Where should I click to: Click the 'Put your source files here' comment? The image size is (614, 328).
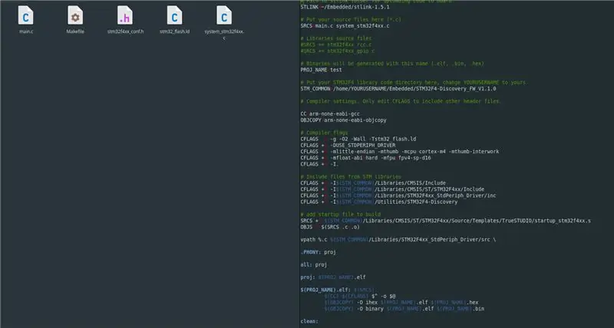pos(351,20)
